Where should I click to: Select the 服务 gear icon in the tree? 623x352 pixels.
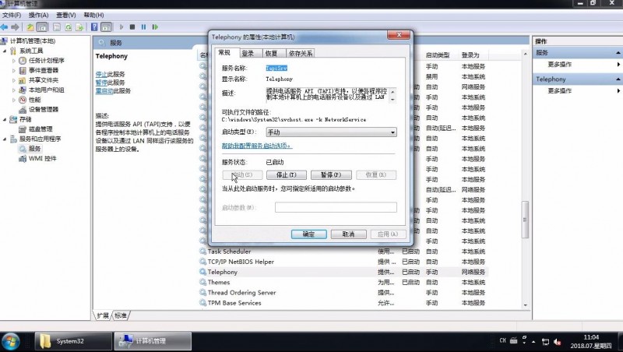23,149
